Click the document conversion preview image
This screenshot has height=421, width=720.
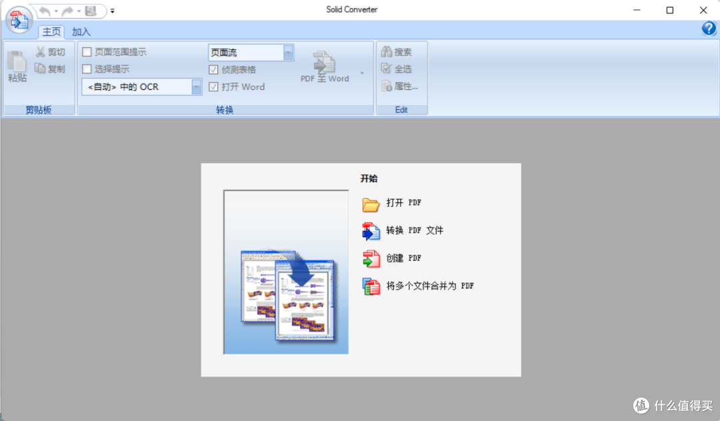(286, 272)
